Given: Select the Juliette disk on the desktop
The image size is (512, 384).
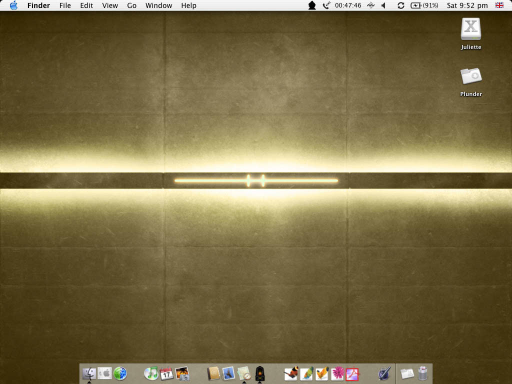Looking at the screenshot, I should (x=470, y=30).
